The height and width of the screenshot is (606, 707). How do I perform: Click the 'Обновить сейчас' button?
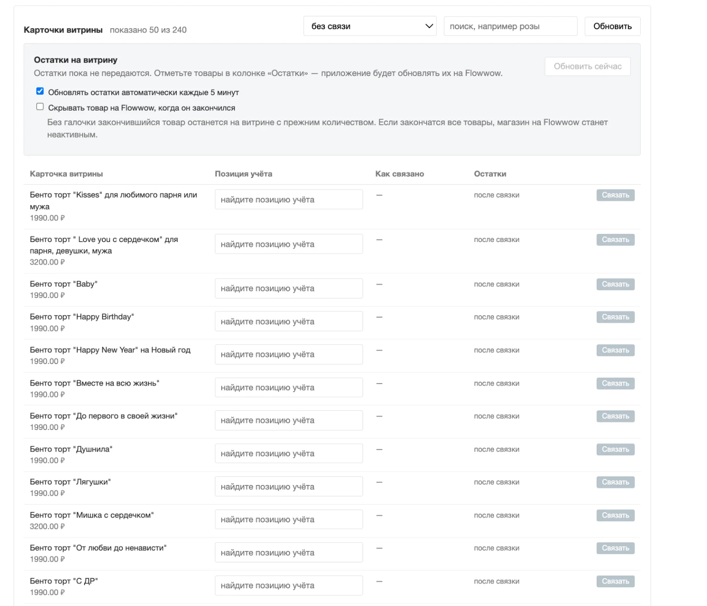pyautogui.click(x=588, y=66)
